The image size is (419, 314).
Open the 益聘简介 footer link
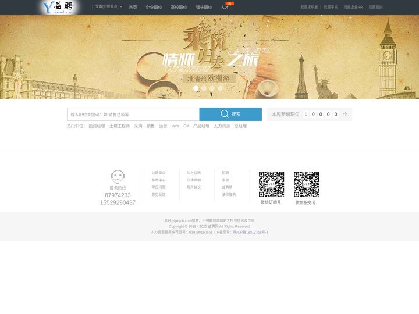(x=158, y=173)
